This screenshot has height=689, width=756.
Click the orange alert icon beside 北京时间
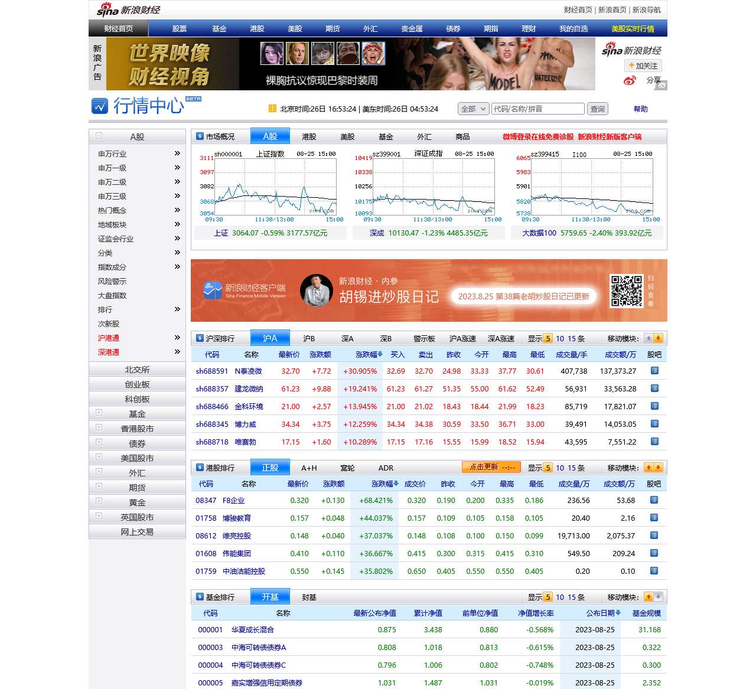tap(272, 109)
